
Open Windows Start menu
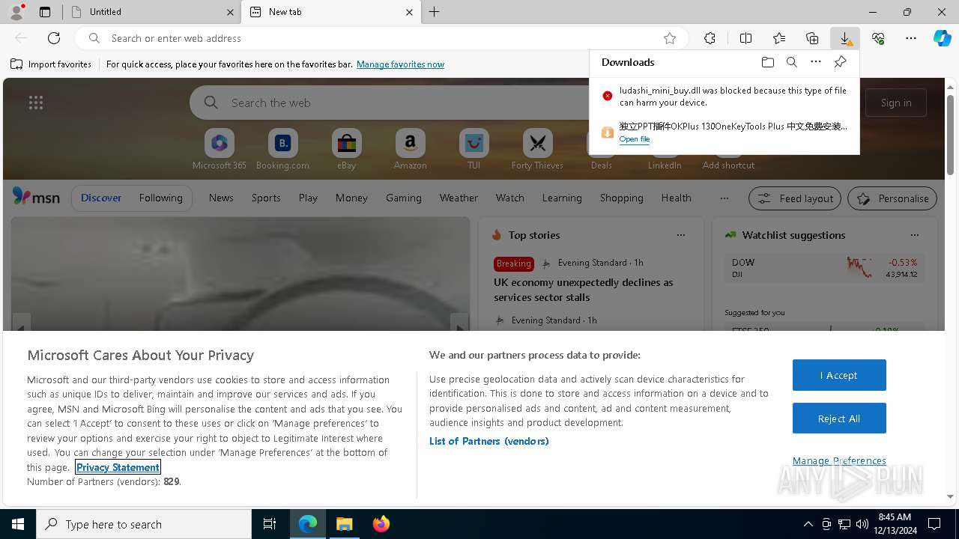[18, 524]
